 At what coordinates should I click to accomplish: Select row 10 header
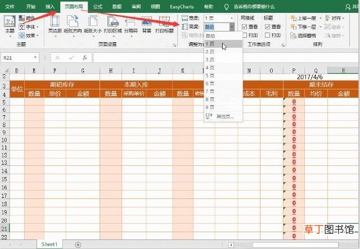[x=4, y=140]
